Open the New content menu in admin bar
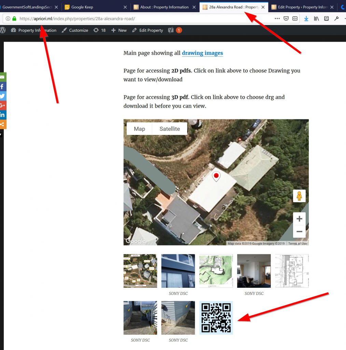The height and width of the screenshot is (350, 346). click(x=119, y=30)
